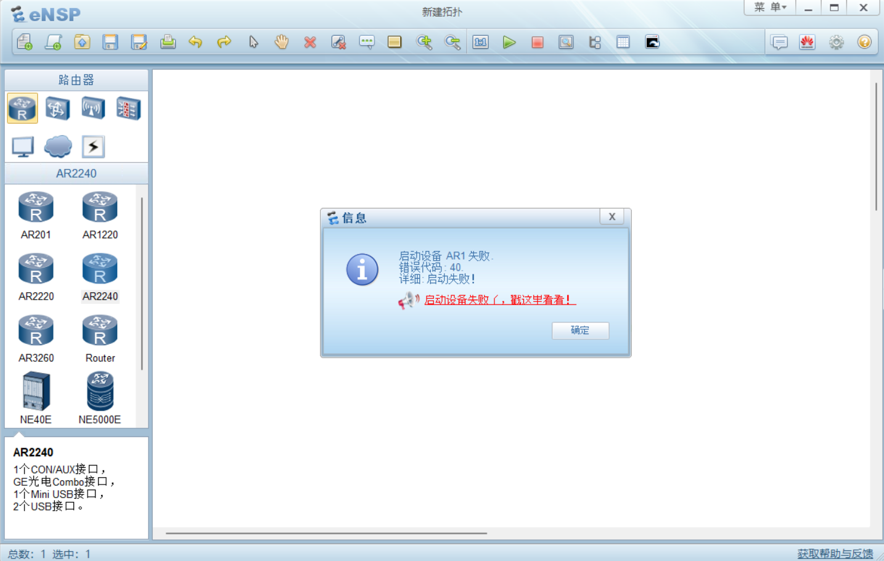Open the Huawei website icon
Screen dimensions: 884x561
808,42
